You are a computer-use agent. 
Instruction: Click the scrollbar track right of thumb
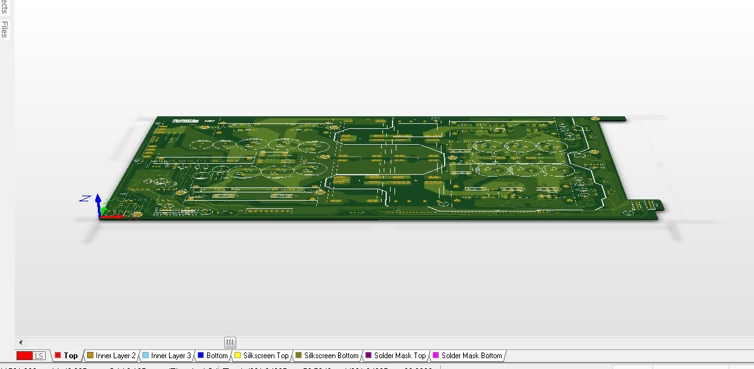point(483,343)
